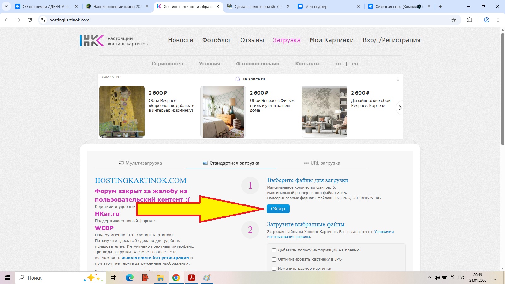The height and width of the screenshot is (284, 505).
Task: Open the browser extensions icon
Action: coord(470,20)
